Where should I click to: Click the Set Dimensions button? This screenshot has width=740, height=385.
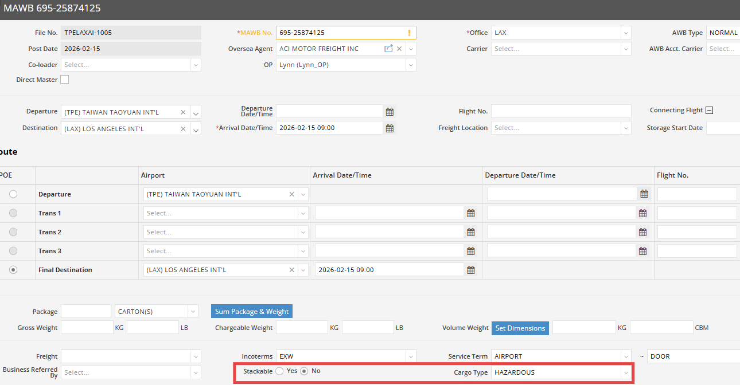520,328
